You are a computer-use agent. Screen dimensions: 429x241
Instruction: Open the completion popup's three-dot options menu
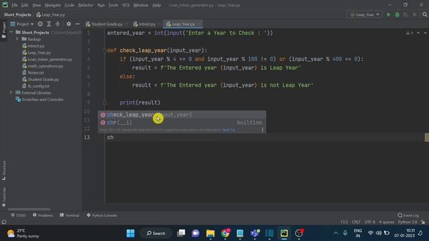pos(262,130)
